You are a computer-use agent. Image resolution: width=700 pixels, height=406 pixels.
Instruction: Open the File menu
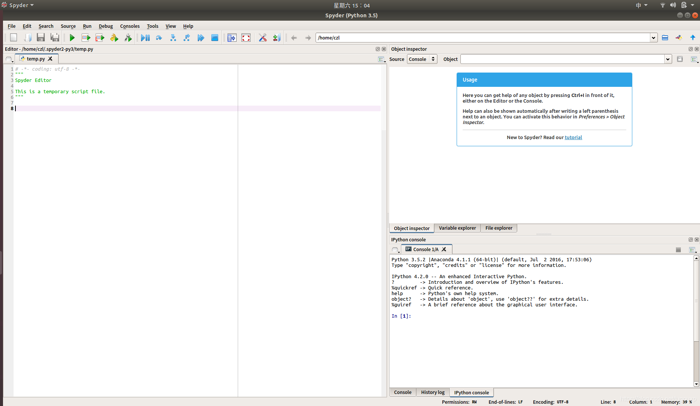coord(12,26)
